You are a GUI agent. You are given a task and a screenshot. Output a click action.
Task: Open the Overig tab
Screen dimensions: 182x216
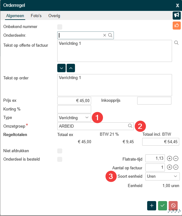click(x=54, y=16)
